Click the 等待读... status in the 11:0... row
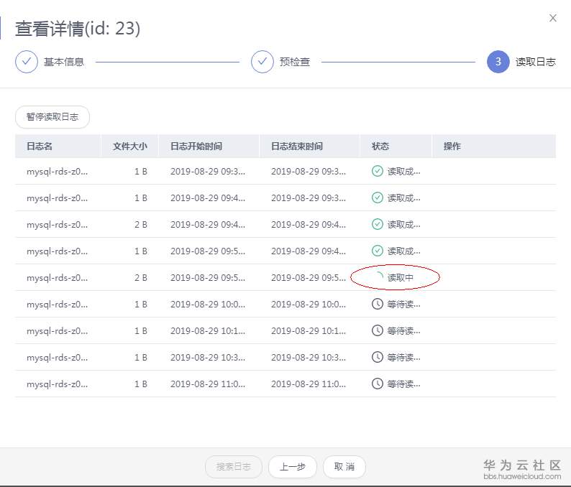 tap(403, 384)
